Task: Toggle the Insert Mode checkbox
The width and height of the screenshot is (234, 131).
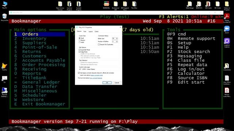Action: pos(80,52)
